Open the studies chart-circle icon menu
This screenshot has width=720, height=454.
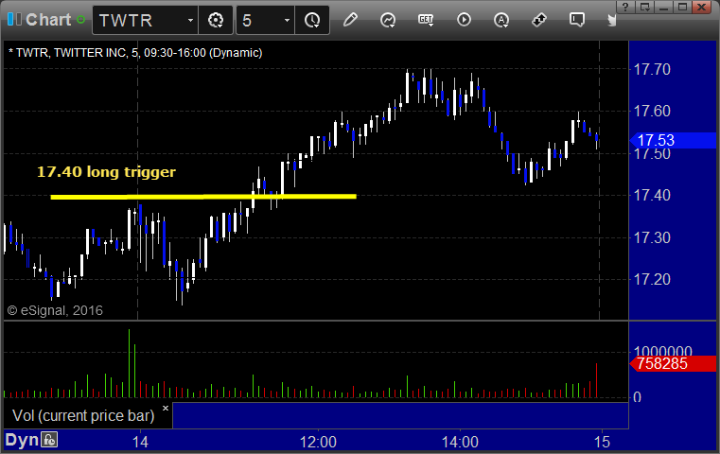pos(388,20)
